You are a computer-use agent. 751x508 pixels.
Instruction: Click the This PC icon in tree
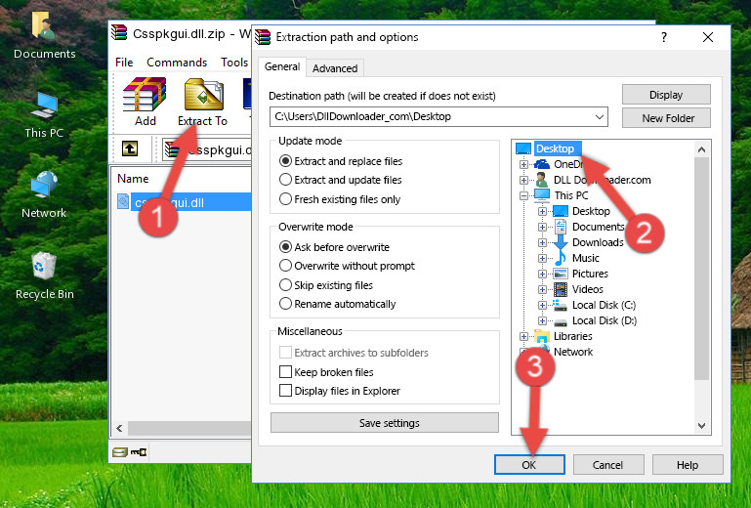542,195
